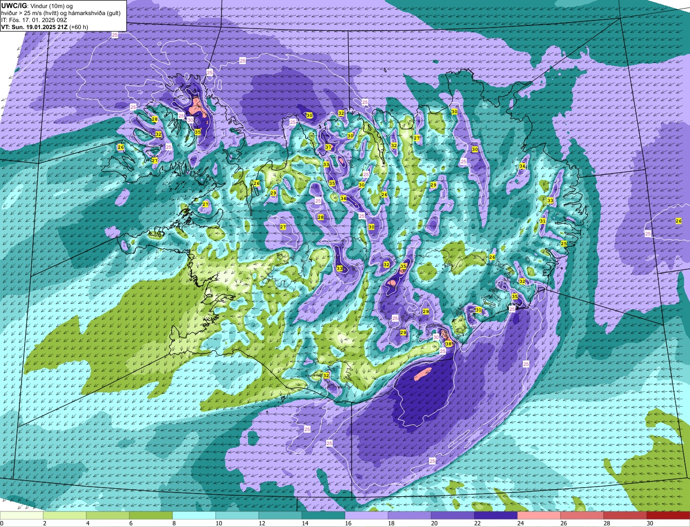Click the 14–16 m/s dark teal bar segment
Screen dimensions: 690x527
pyautogui.click(x=323, y=515)
